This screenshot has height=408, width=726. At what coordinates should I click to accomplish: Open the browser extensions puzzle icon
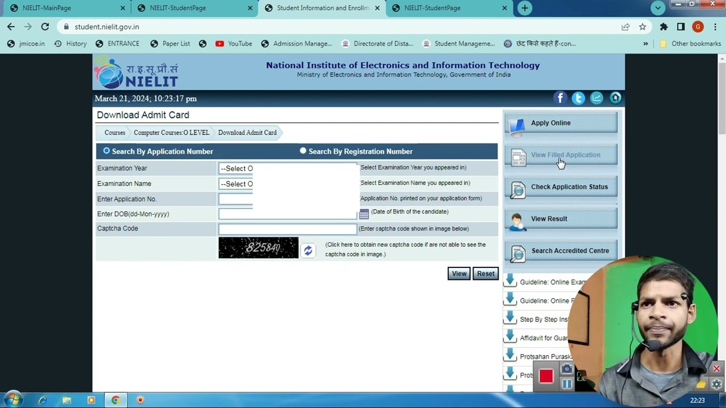click(664, 27)
